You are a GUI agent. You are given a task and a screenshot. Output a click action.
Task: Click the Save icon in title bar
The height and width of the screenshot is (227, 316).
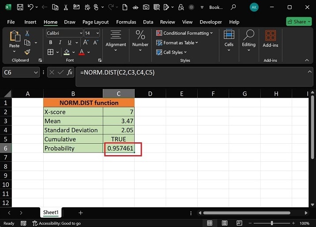pyautogui.click(x=20, y=7)
